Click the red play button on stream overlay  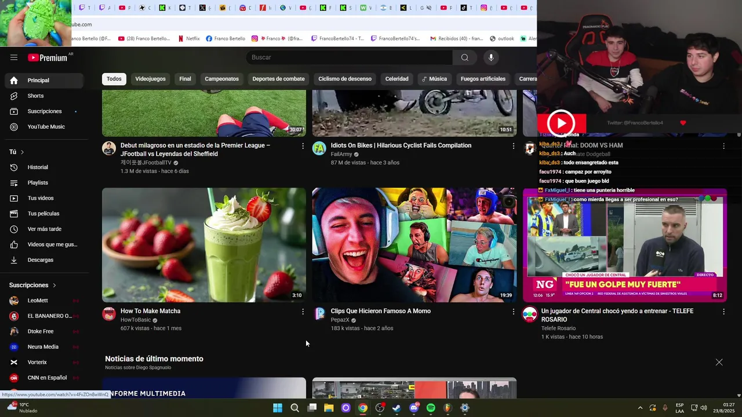(561, 123)
